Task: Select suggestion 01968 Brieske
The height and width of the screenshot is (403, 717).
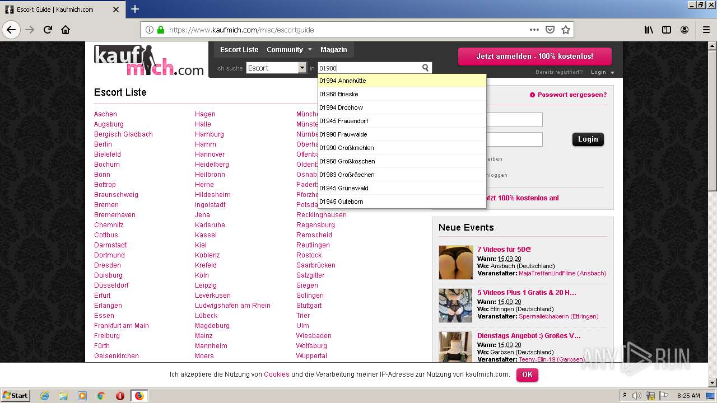Action: click(x=402, y=94)
